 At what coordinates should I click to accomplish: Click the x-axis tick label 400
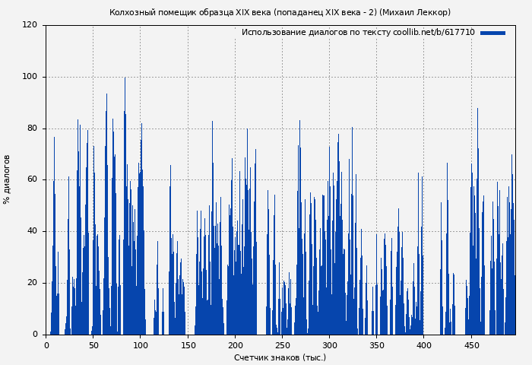coord(423,345)
